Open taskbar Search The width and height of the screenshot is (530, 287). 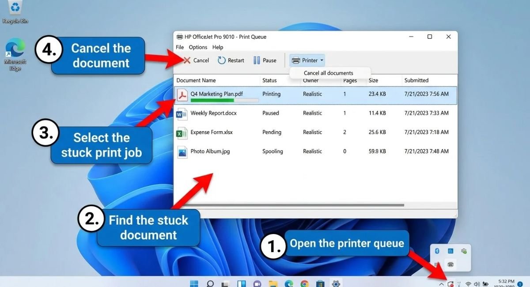(x=210, y=283)
